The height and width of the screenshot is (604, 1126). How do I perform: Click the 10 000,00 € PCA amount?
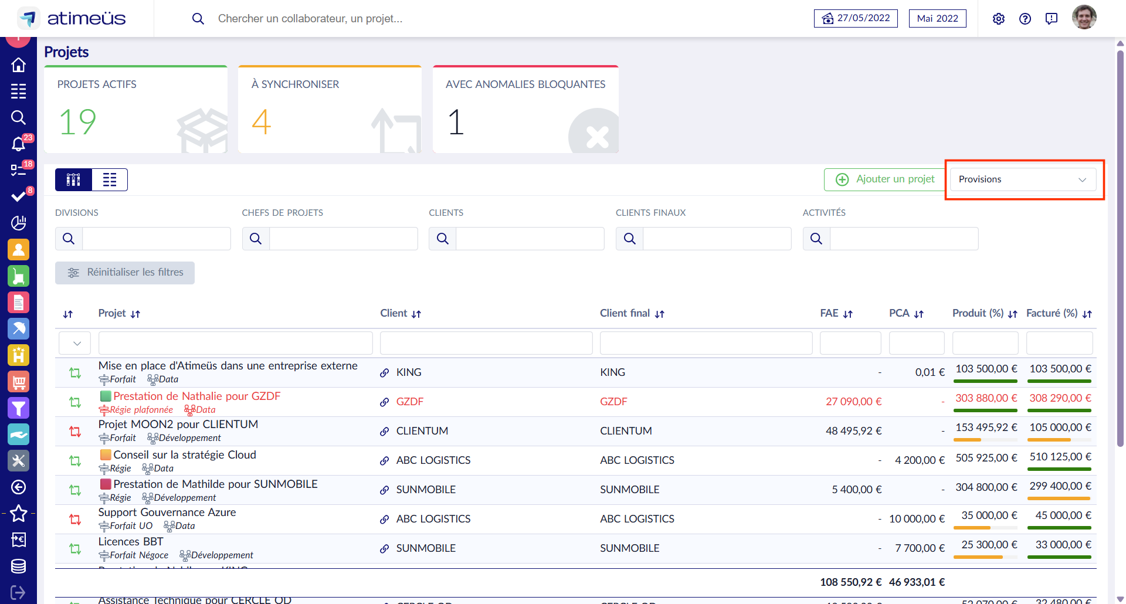[917, 519]
